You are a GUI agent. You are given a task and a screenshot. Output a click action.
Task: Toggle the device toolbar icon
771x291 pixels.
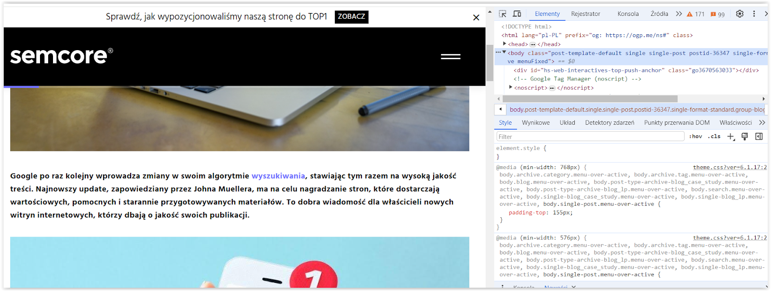[x=517, y=13]
